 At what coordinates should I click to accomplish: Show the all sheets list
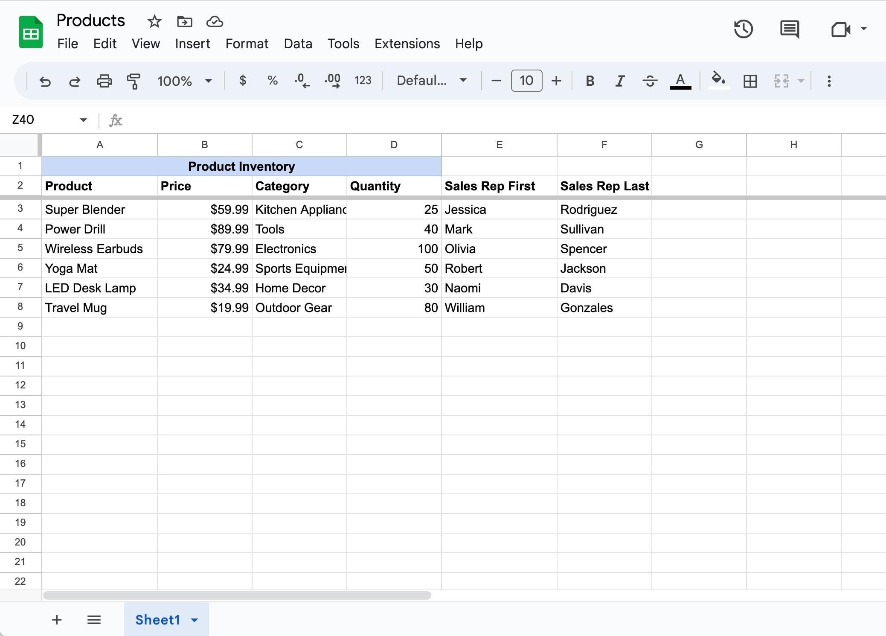coord(94,620)
